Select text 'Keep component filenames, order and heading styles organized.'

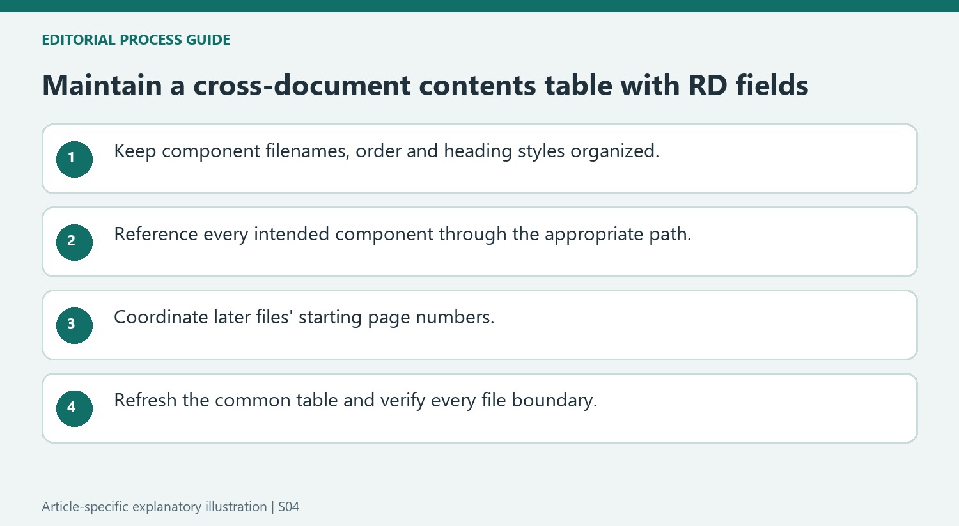tap(386, 151)
